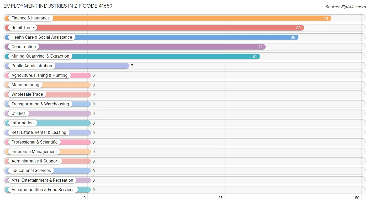The width and height of the screenshot is (369, 204).
Task: Select Administrative & Support label
Action: pos(35,161)
